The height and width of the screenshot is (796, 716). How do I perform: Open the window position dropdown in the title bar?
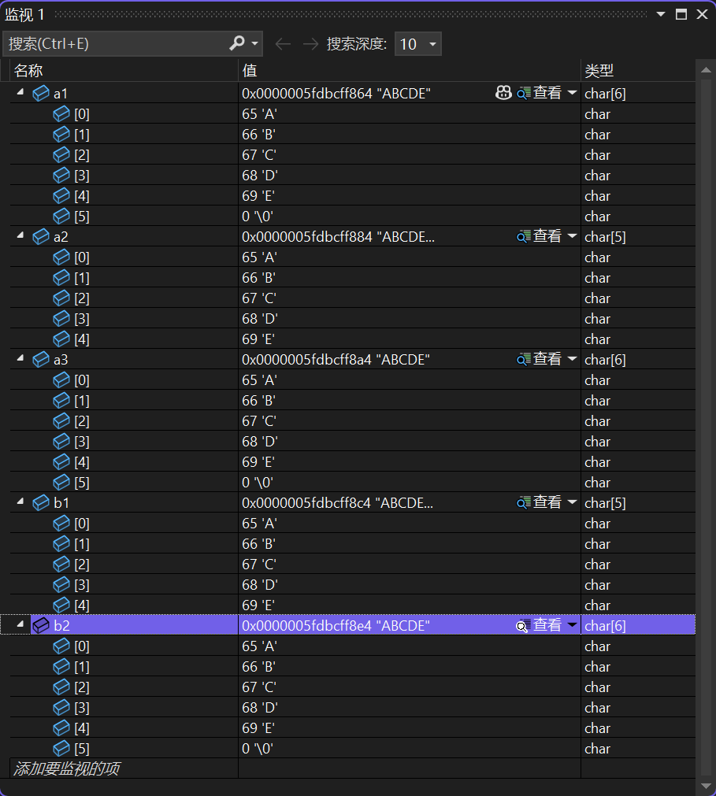pyautogui.click(x=662, y=14)
